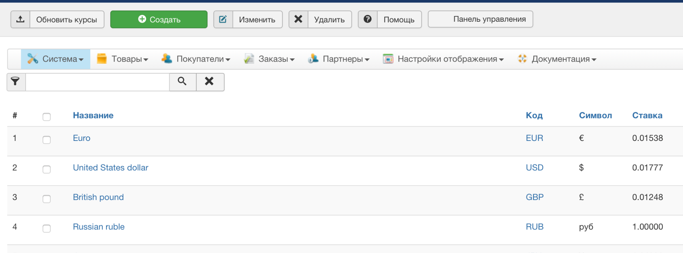Focus the filter search text field
The width and height of the screenshot is (683, 253).
pyautogui.click(x=97, y=82)
